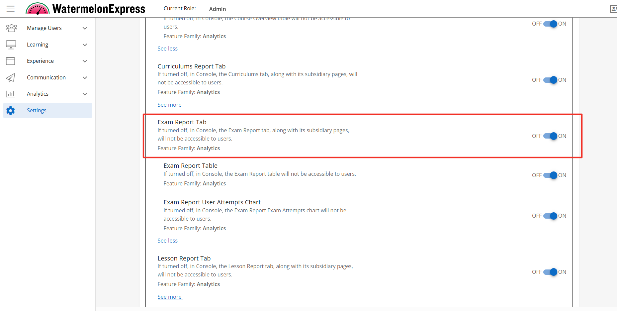Open the profile card icon
Viewport: 617px width, 311px height.
coord(613,9)
